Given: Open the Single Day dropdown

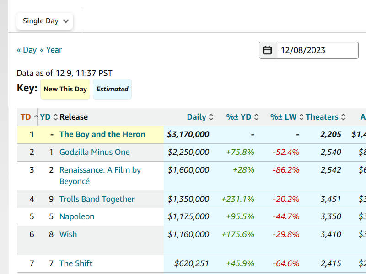Looking at the screenshot, I should pyautogui.click(x=45, y=21).
